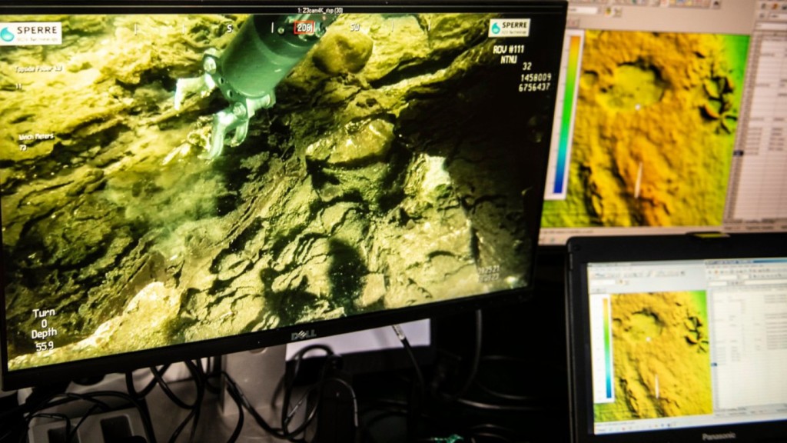This screenshot has width=787, height=443.
Task: Click the white dot in the upper-right monitor's crater
Action: [638, 107]
